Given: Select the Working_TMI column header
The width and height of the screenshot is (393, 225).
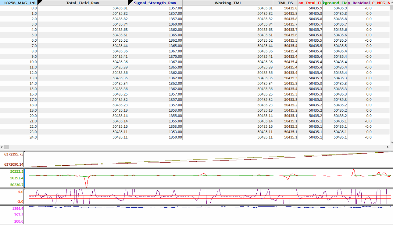Looking at the screenshot, I should [x=227, y=3].
